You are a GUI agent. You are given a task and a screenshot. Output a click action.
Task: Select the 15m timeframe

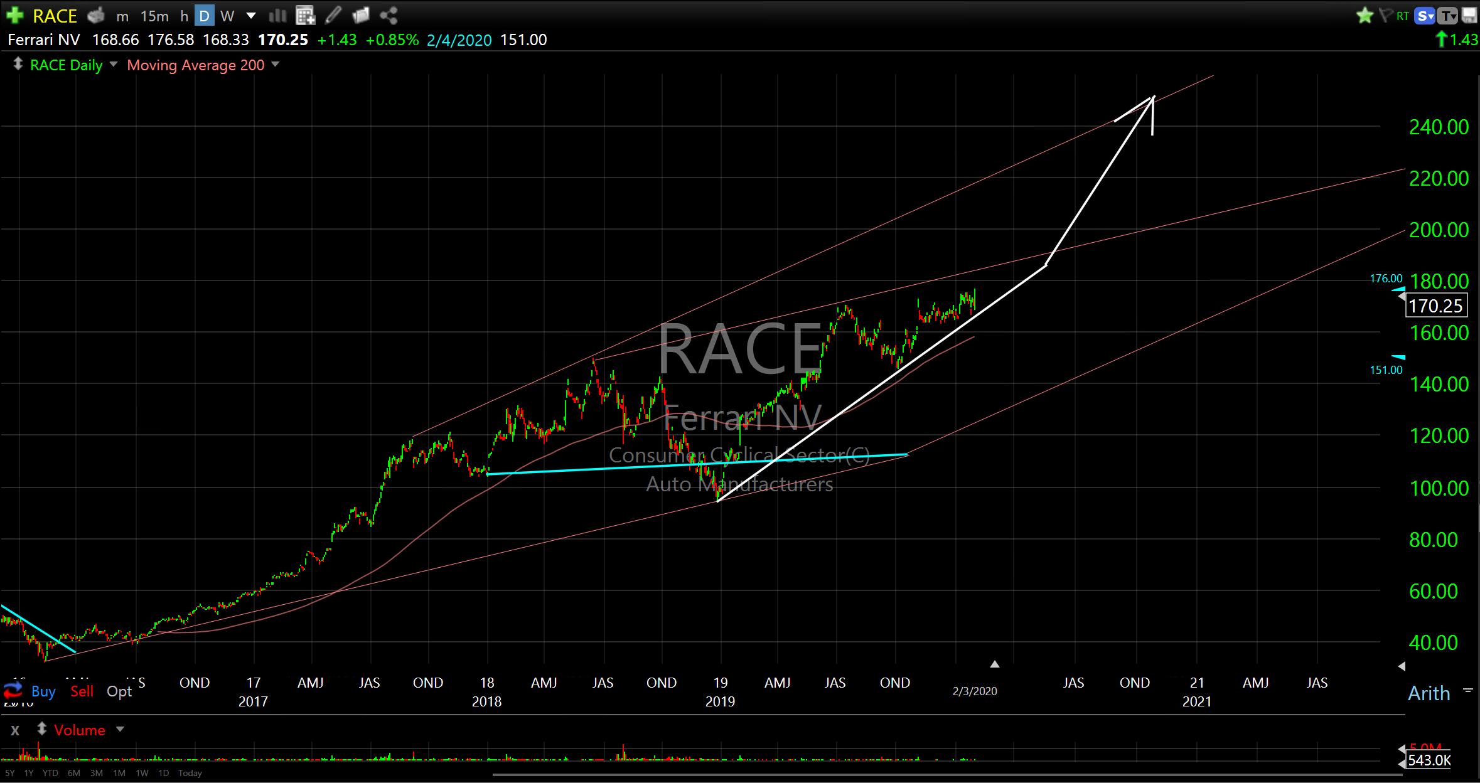click(154, 16)
